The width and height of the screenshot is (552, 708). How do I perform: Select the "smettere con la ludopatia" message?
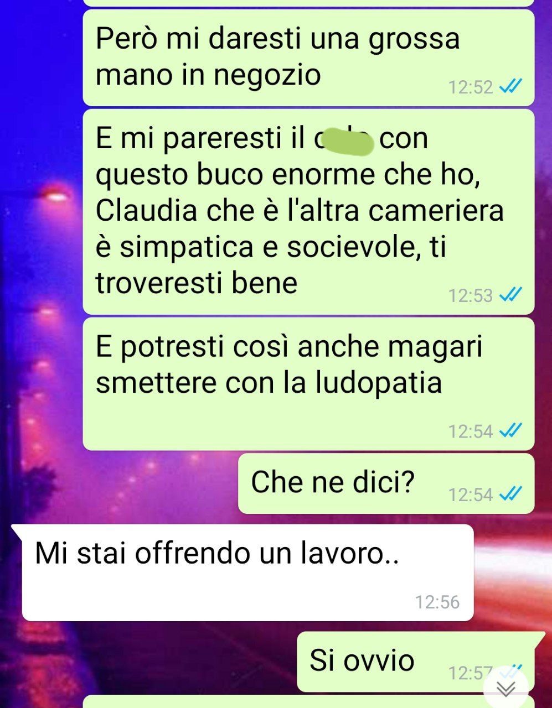308,384
